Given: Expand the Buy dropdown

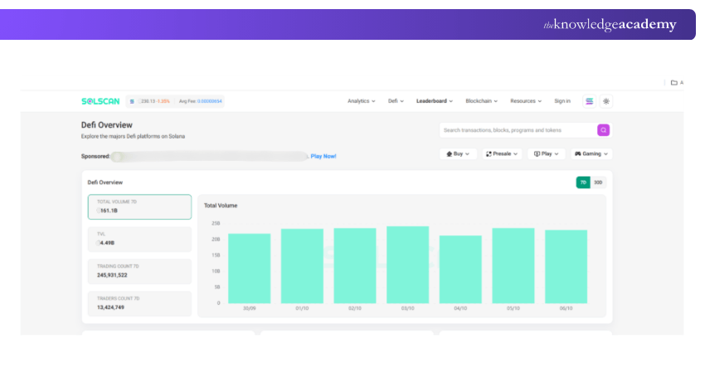Looking at the screenshot, I should 458,153.
